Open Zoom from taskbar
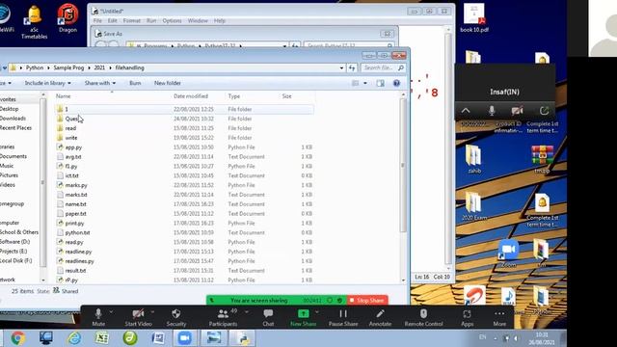Screen dimensions: 617x347 [x=184, y=338]
